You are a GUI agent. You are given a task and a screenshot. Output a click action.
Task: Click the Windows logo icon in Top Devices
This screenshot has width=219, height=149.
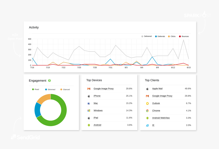tap(89, 111)
